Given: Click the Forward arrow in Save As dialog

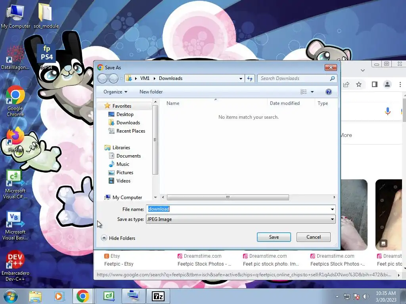Looking at the screenshot, I should (113, 78).
